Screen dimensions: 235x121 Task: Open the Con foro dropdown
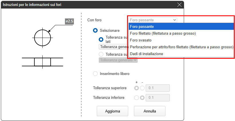pos(153,20)
